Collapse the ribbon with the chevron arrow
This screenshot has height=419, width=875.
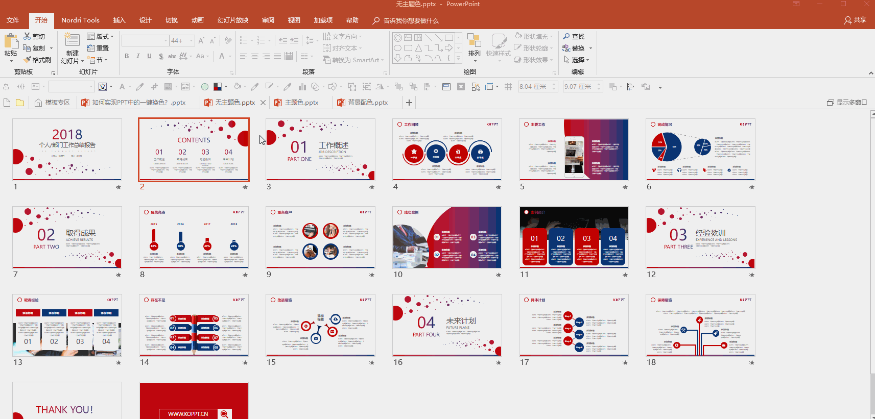click(871, 73)
